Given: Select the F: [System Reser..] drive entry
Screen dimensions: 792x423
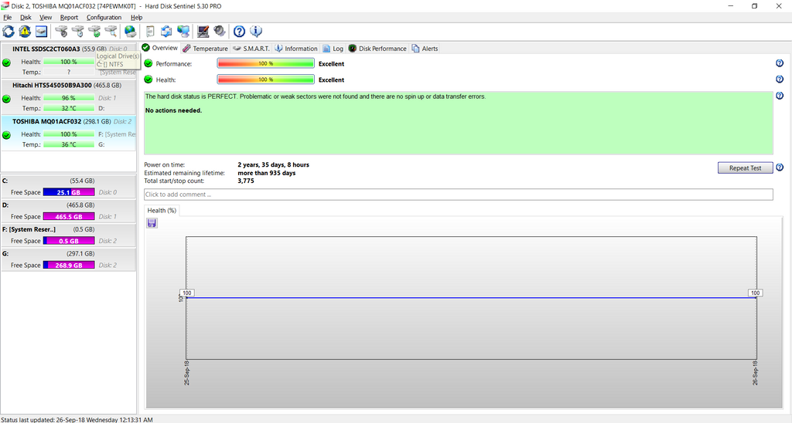Looking at the screenshot, I should (x=69, y=235).
